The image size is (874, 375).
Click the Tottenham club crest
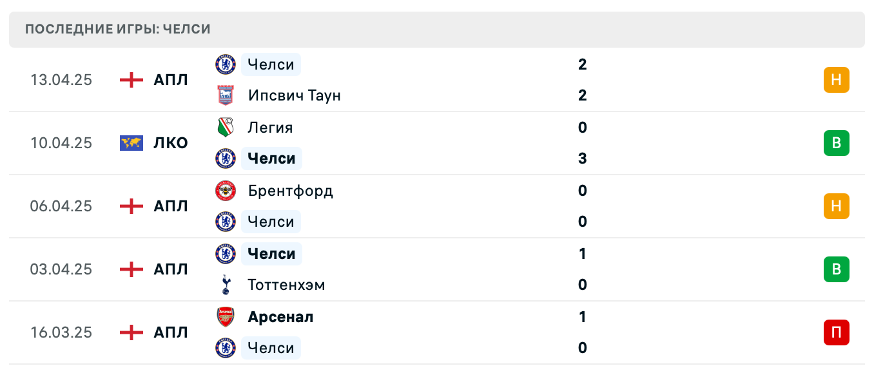(x=226, y=285)
